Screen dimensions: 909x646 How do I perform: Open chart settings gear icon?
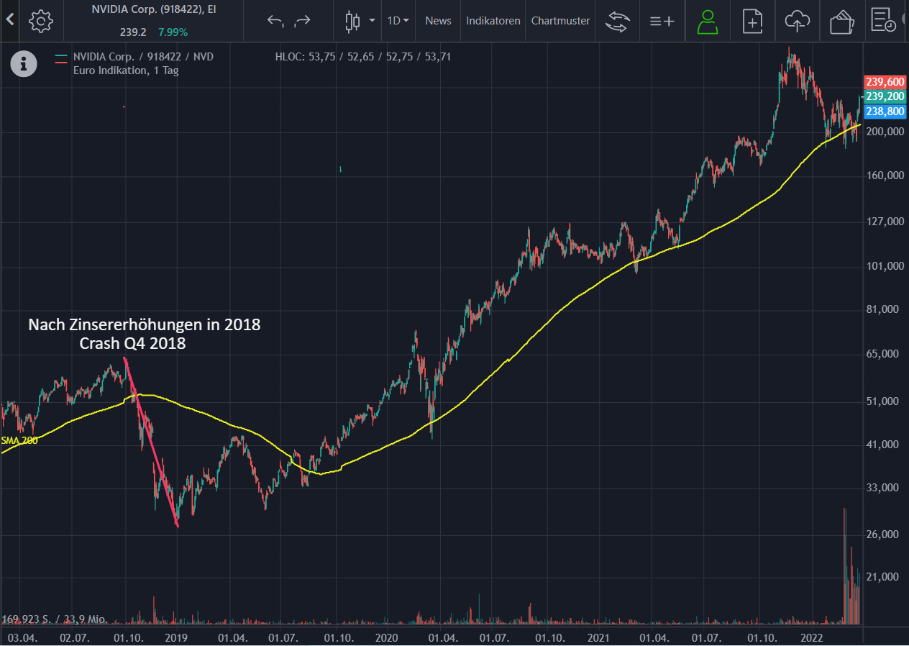pyautogui.click(x=41, y=21)
